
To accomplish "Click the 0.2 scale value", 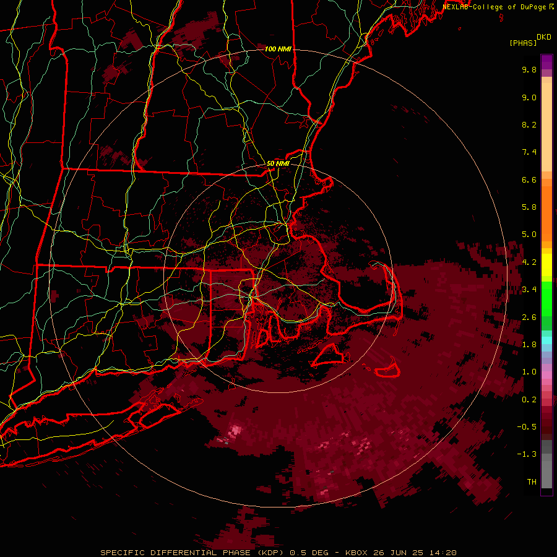I will click(x=529, y=400).
